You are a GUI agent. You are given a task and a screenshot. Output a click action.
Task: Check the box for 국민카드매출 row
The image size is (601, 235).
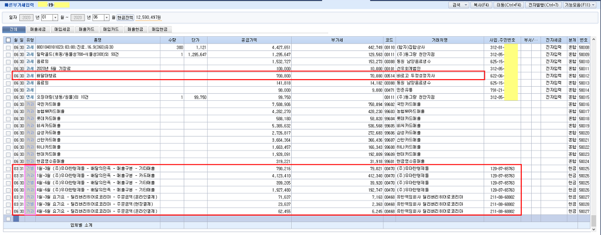[8, 104]
